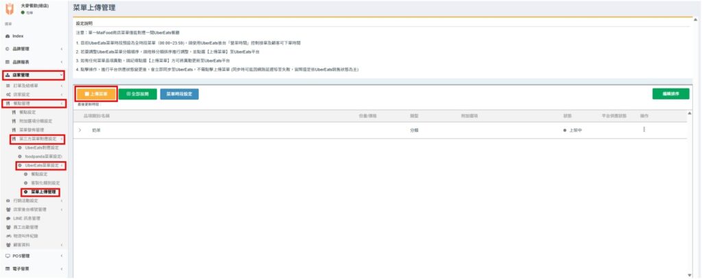Open the three-dot actions menu for 奶茶
Image resolution: width=702 pixels, height=279 pixels.
click(644, 130)
